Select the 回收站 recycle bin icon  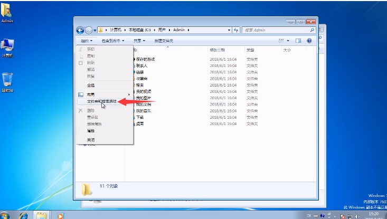[7, 82]
